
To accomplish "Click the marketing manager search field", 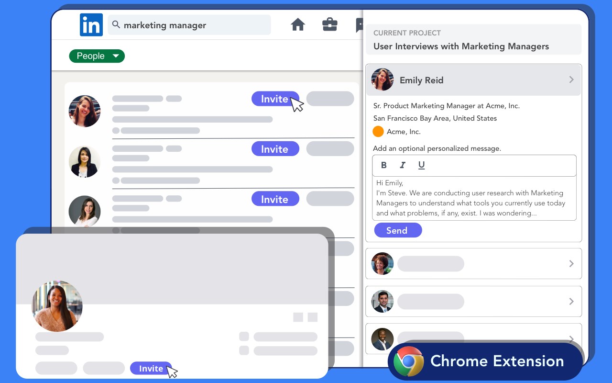I will (x=189, y=25).
